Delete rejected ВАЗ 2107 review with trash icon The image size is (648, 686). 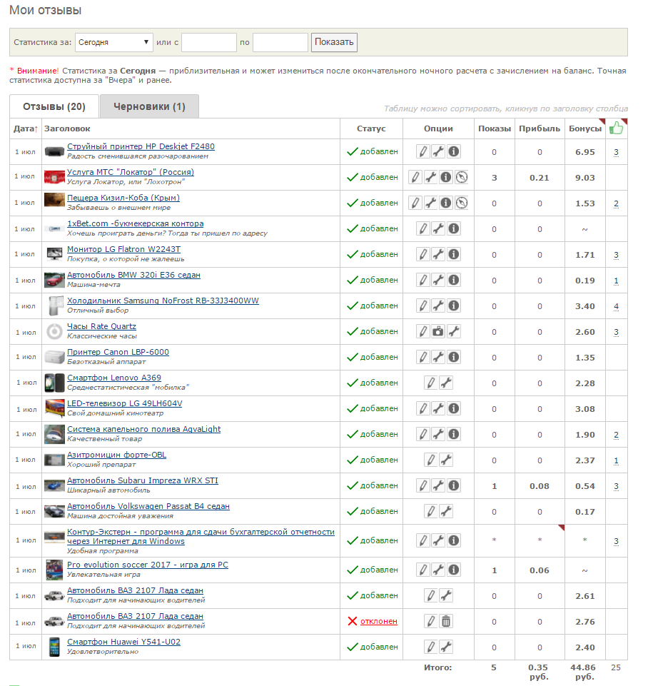446,621
